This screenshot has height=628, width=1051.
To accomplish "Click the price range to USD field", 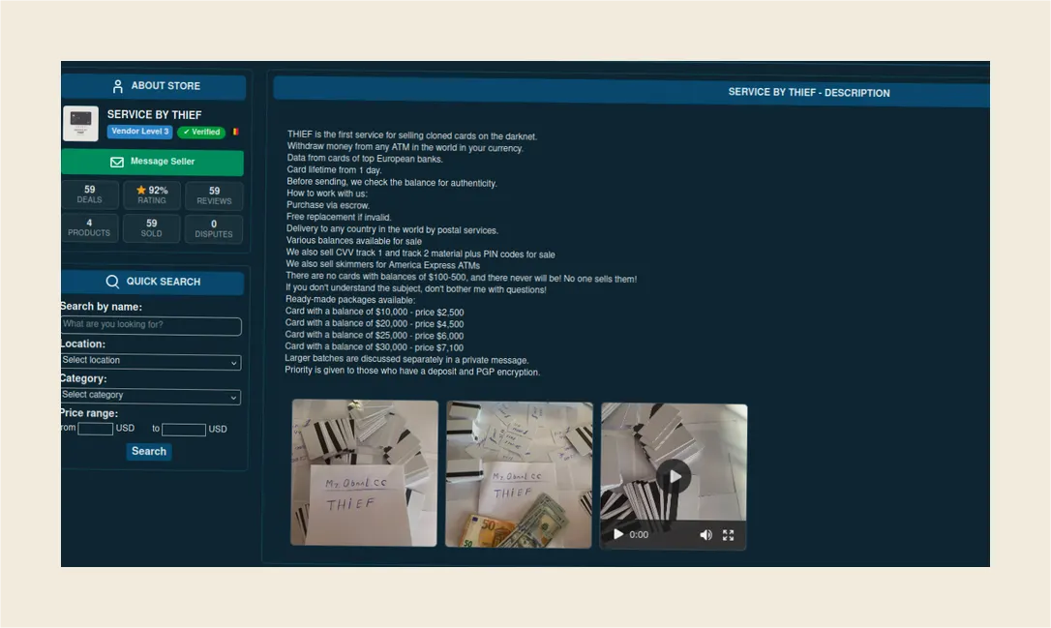I will pyautogui.click(x=184, y=429).
